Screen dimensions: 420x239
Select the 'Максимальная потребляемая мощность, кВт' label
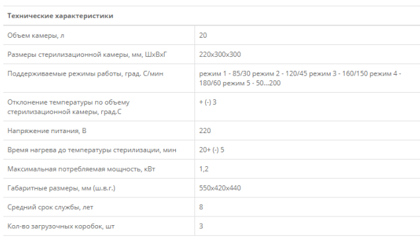[x=81, y=169]
